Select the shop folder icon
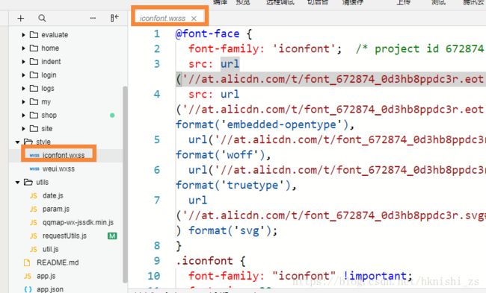Viewport: 486px width, 293px height. coord(34,115)
